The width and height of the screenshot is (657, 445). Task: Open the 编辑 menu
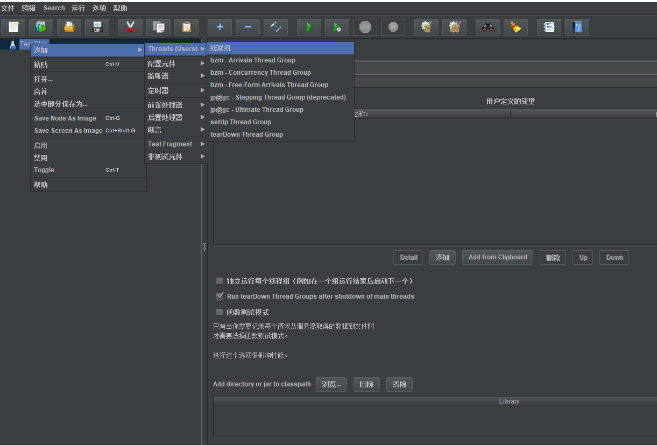pos(29,8)
